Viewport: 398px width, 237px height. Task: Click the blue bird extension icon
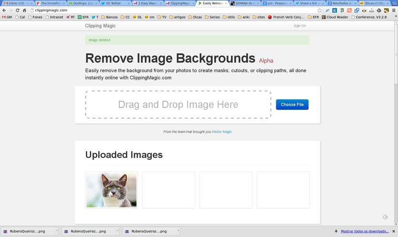(327, 10)
